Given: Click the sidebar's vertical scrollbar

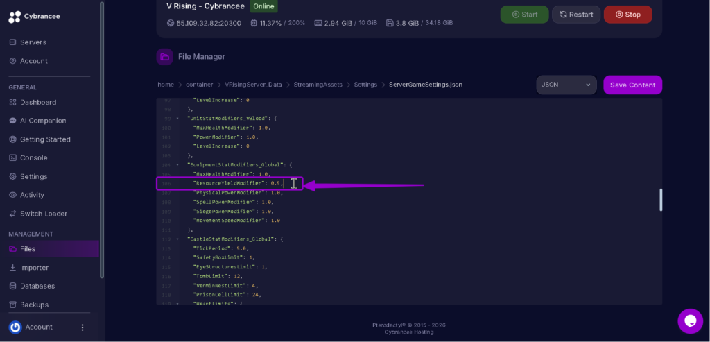Looking at the screenshot, I should click(x=102, y=139).
